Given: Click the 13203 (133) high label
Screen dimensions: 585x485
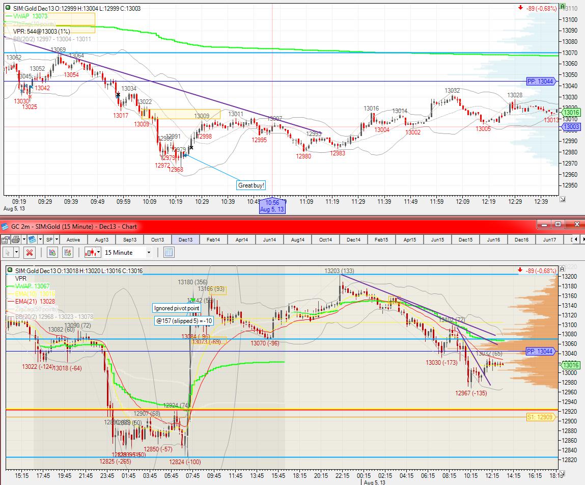Looking at the screenshot, I should (339, 271).
